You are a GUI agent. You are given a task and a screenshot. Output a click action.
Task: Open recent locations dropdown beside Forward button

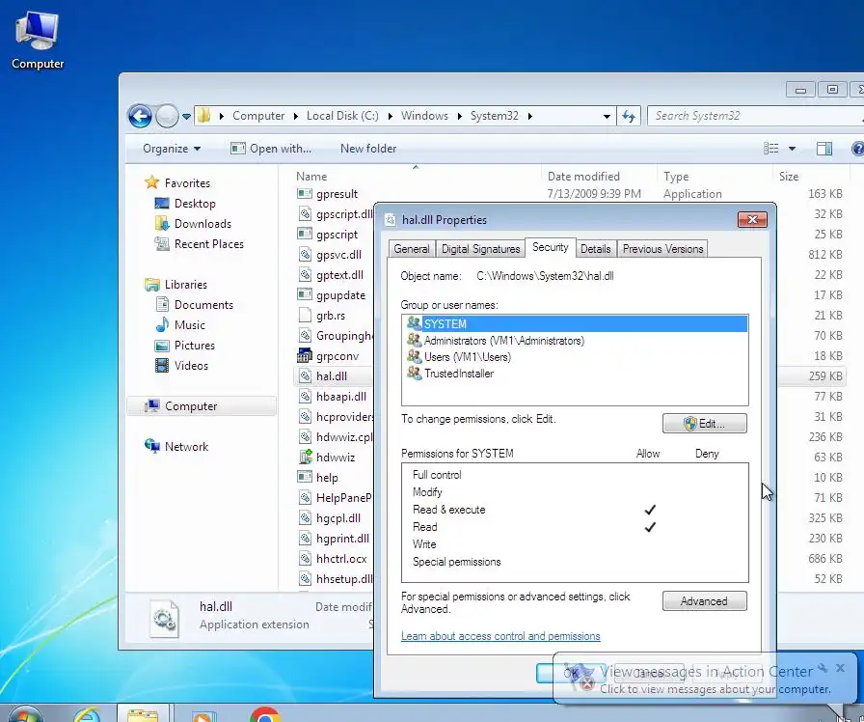(x=186, y=117)
